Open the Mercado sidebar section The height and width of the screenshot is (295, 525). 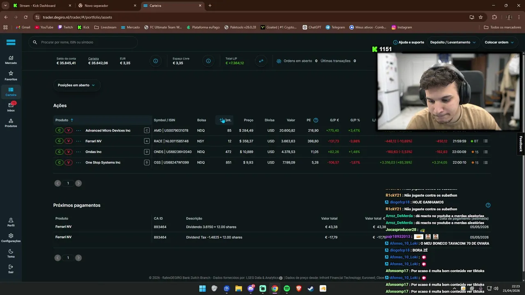(x=11, y=60)
